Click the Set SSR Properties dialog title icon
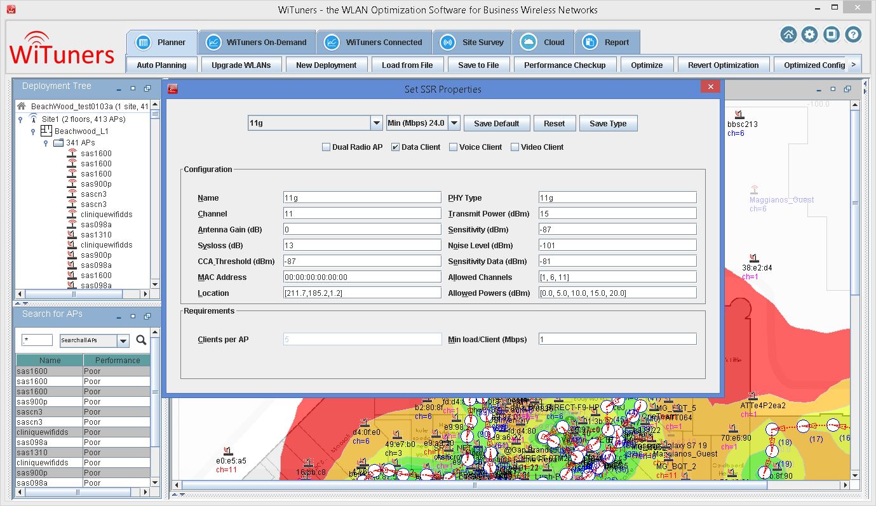The image size is (876, 506). coord(172,88)
